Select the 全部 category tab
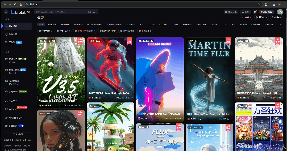The image size is (287, 151). tap(41, 24)
